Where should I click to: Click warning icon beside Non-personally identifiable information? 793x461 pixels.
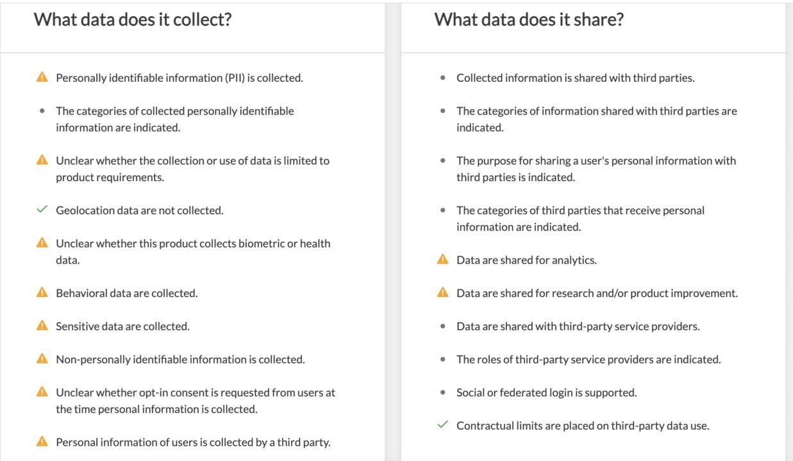point(42,359)
